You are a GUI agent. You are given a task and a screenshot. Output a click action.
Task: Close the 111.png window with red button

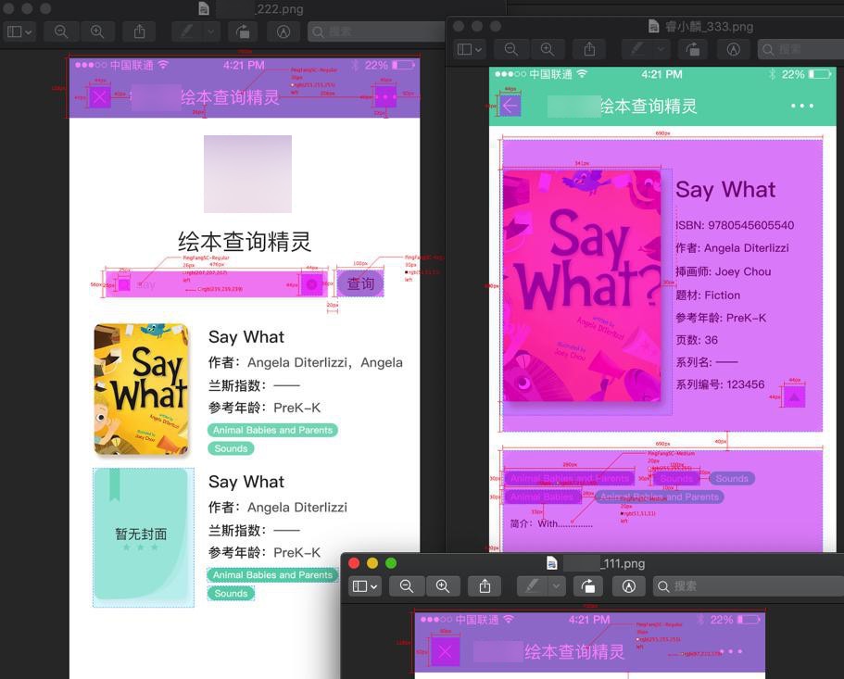354,563
